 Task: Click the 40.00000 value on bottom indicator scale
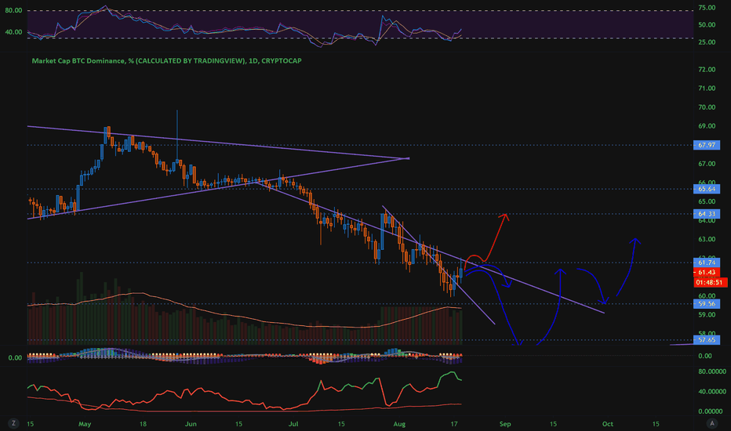click(711, 391)
